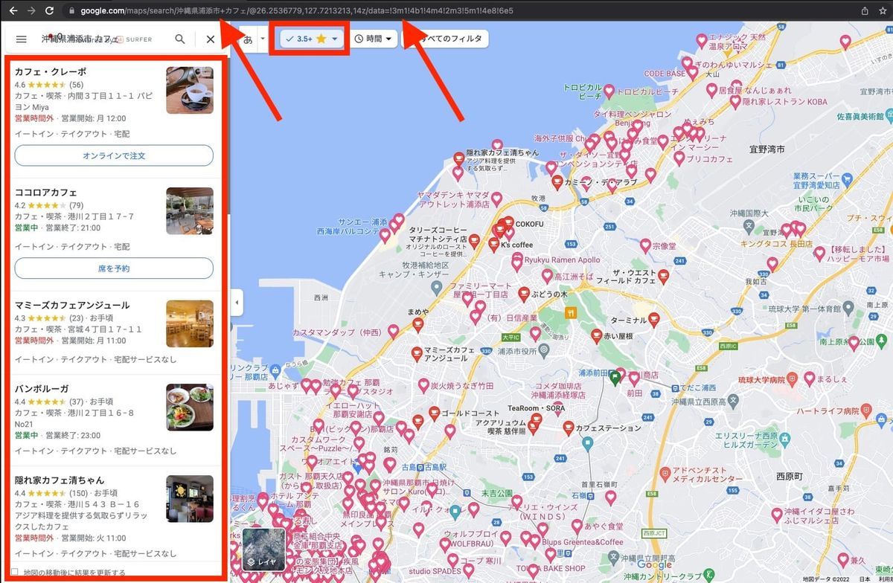Viewport: 893px width, 583px height.
Task: Open the 3.5+ star rating filter dropdown
Action: coord(311,39)
